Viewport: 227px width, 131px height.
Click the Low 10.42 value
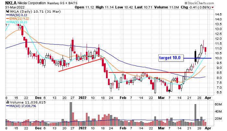tap(124, 7)
